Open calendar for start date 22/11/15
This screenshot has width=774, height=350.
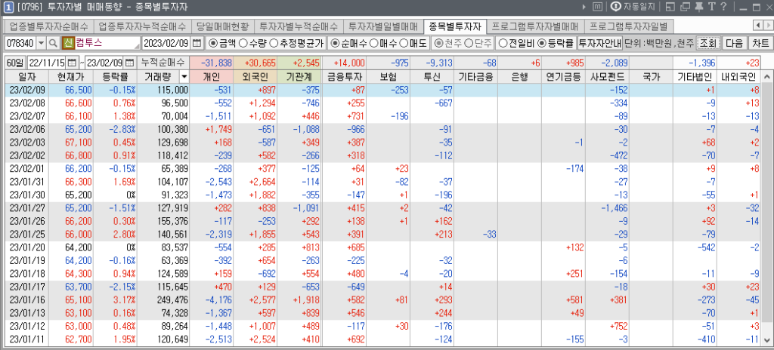[73, 62]
